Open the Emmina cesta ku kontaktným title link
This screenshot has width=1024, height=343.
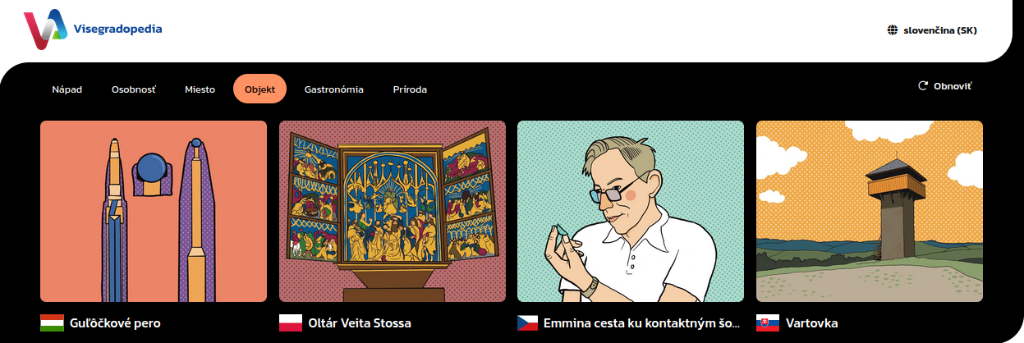point(643,323)
